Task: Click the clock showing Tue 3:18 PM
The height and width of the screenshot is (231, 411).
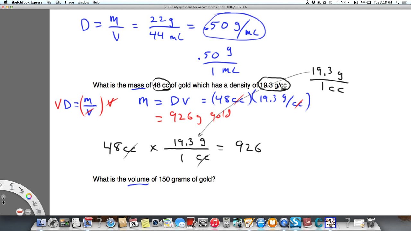Action: 383,2
